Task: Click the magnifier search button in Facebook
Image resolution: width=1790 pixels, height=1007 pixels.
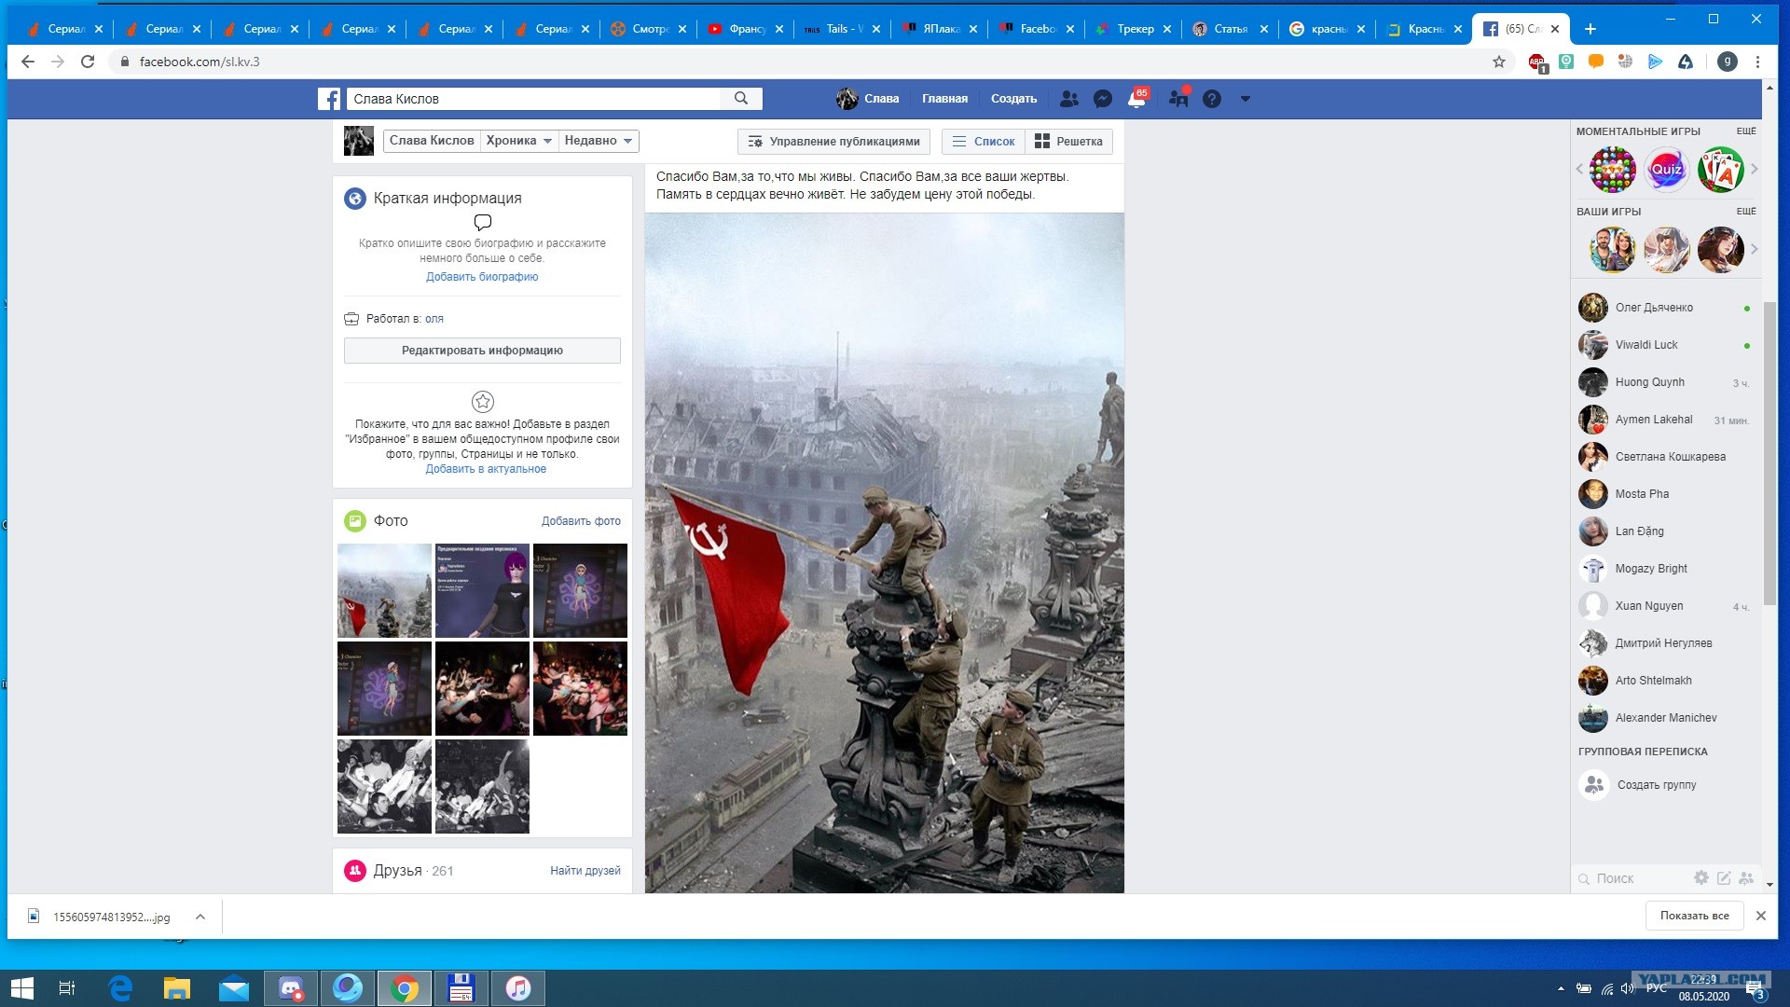Action: click(x=741, y=98)
